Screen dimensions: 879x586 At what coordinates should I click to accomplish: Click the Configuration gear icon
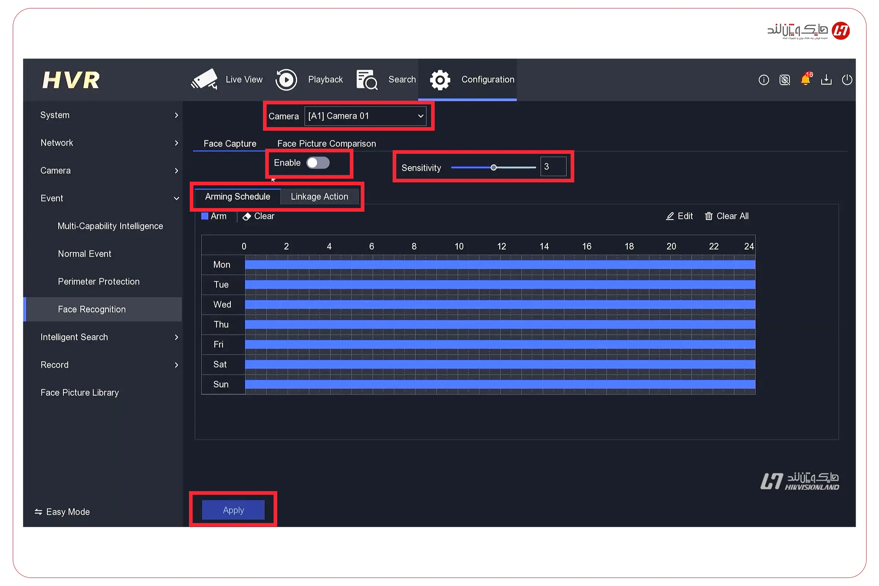click(440, 79)
